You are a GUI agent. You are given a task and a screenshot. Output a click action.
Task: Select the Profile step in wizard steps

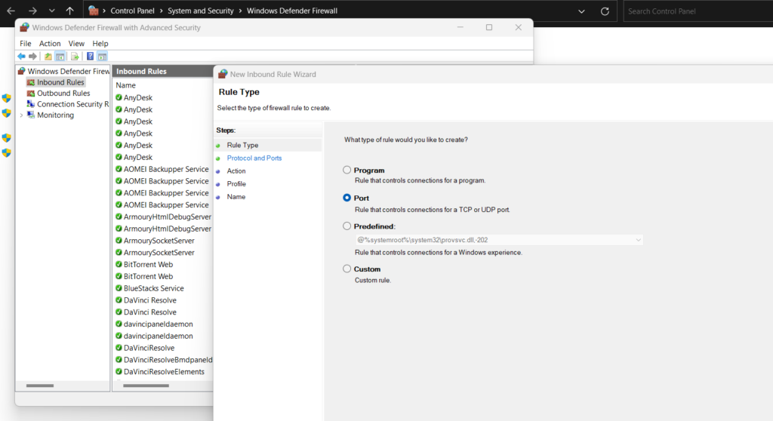[236, 183]
